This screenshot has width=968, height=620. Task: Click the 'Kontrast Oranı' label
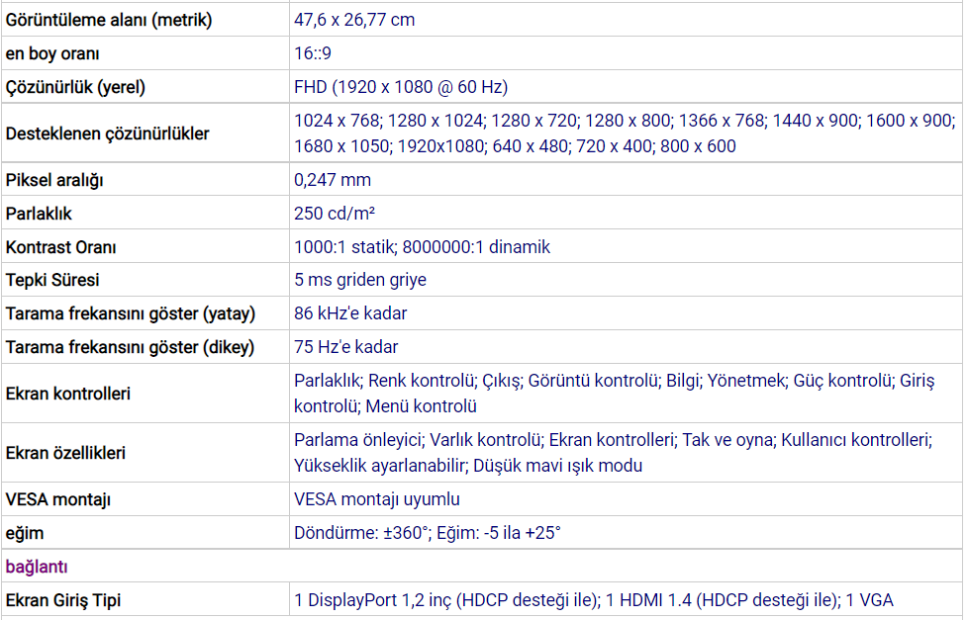click(60, 247)
